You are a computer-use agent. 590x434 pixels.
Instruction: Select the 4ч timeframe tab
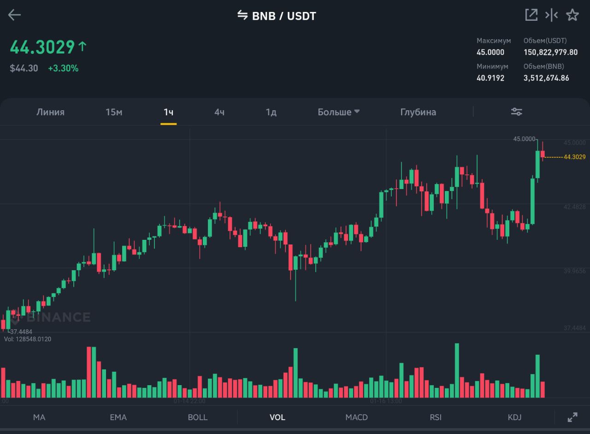click(219, 112)
